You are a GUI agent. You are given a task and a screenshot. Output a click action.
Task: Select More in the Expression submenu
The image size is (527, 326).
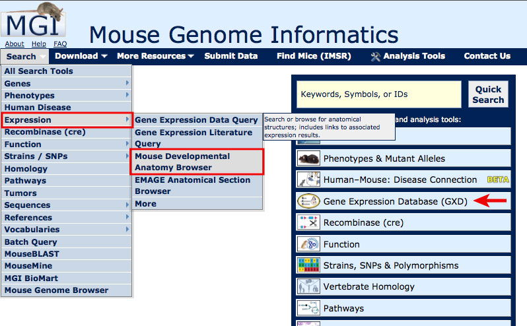pyautogui.click(x=197, y=204)
